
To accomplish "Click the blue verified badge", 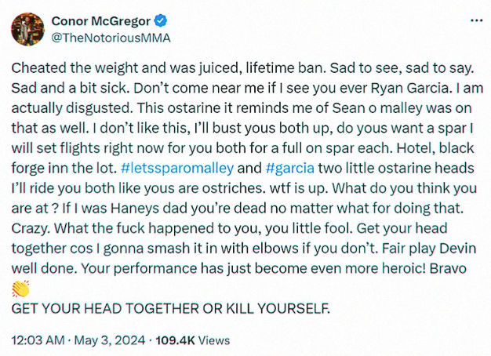I will click(162, 21).
